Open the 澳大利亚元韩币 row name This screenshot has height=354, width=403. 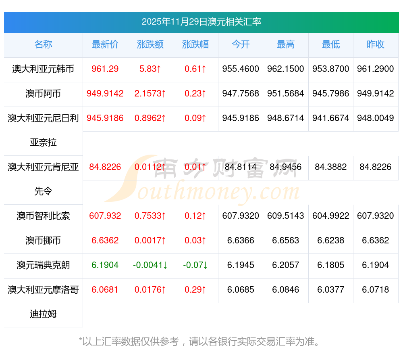(43, 69)
